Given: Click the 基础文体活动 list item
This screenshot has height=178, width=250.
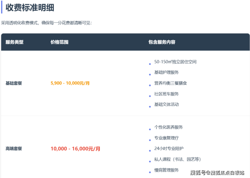Looking at the screenshot, I should (x=166, y=104).
